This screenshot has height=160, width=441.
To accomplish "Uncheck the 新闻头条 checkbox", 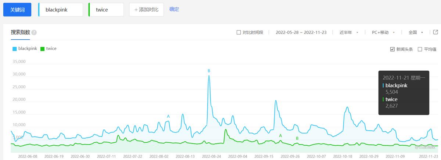I will coord(392,49).
